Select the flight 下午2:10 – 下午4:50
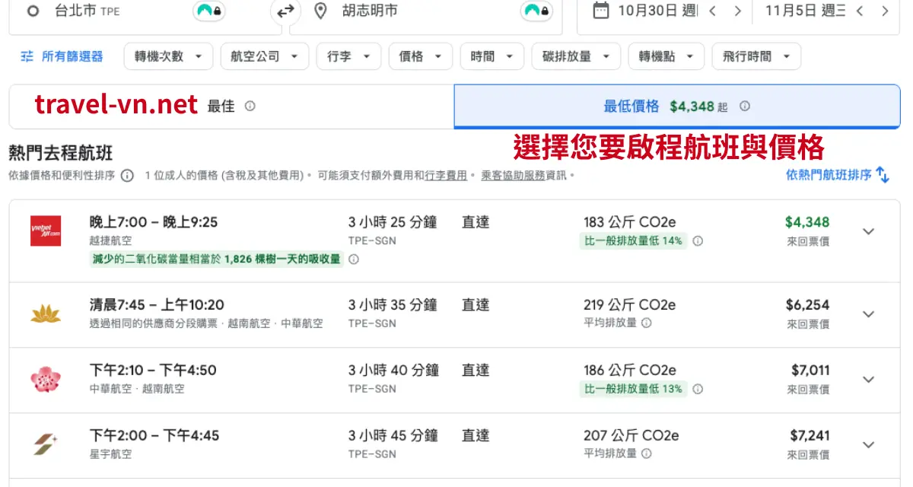This screenshot has width=913, height=487. point(454,380)
